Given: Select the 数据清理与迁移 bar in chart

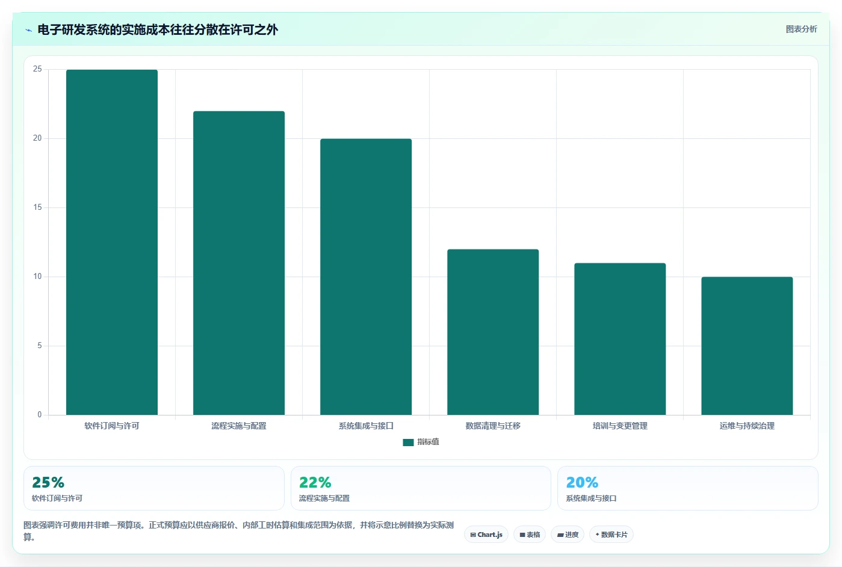Looking at the screenshot, I should (493, 332).
